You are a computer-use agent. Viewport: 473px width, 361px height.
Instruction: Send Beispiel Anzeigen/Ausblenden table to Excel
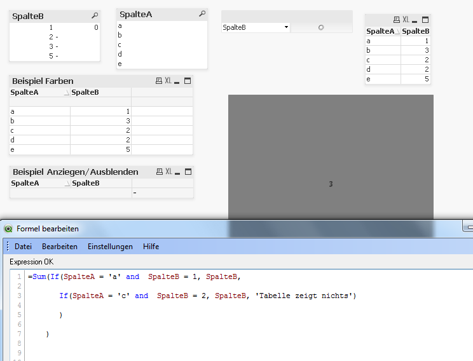[168, 172]
